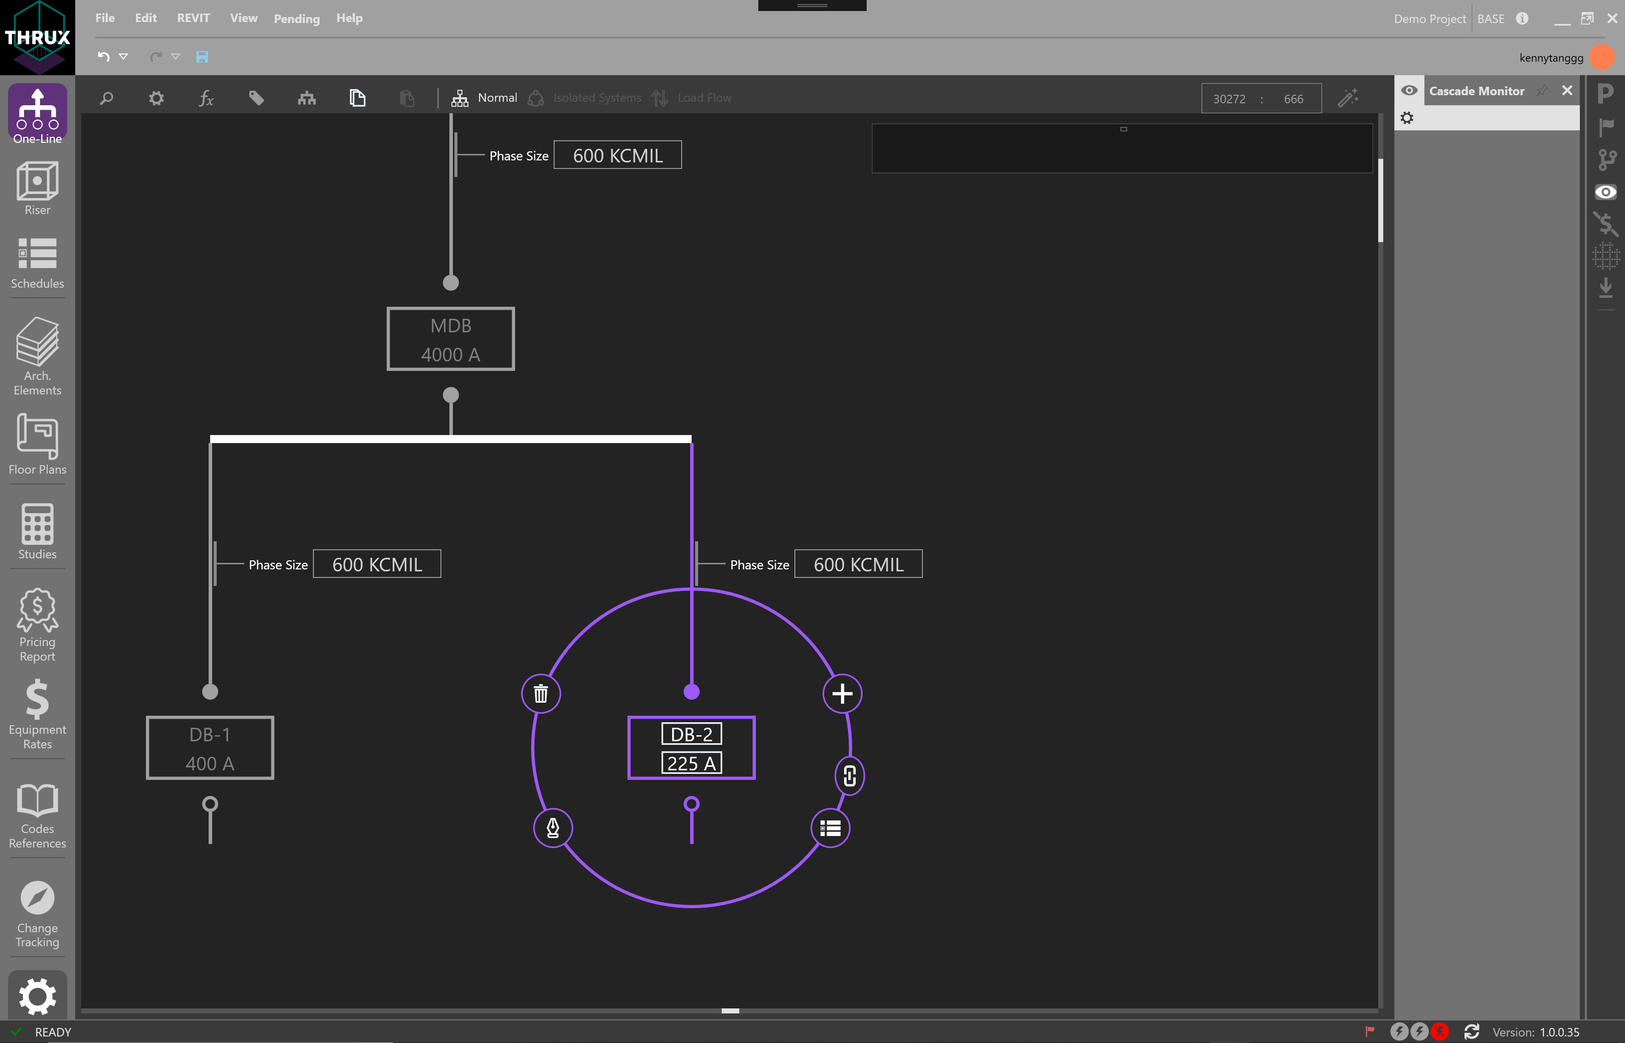The width and height of the screenshot is (1625, 1043).
Task: Activate the search tool in the toolbar
Action: pyautogui.click(x=105, y=98)
